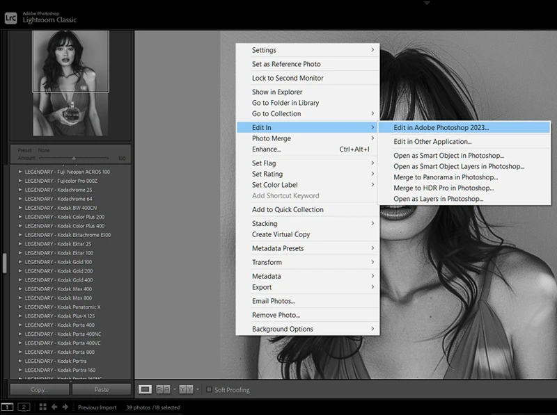Open the Go to Collection submenu
This screenshot has width=557, height=415.
(308, 113)
